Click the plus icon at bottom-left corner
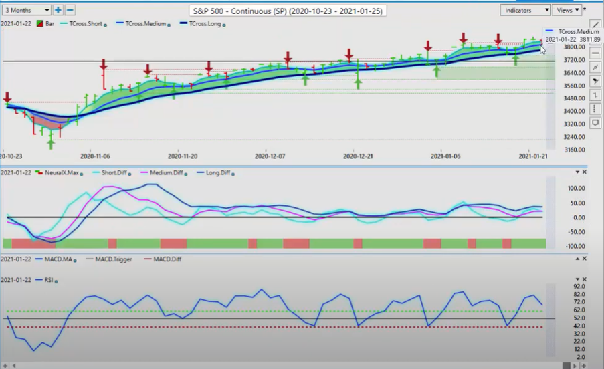 [x=5, y=366]
